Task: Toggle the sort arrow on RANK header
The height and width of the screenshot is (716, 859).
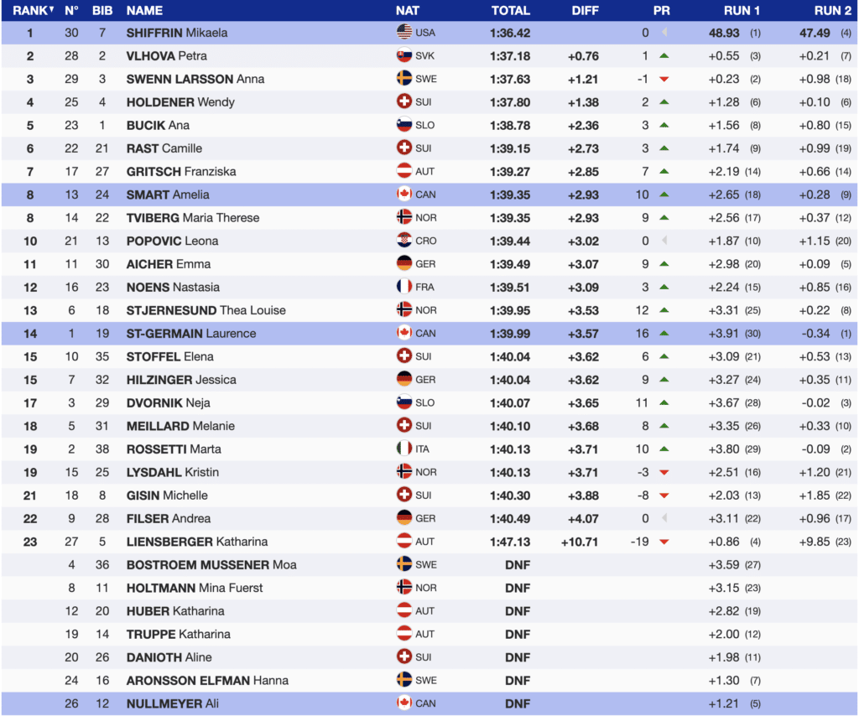Action: pyautogui.click(x=51, y=10)
